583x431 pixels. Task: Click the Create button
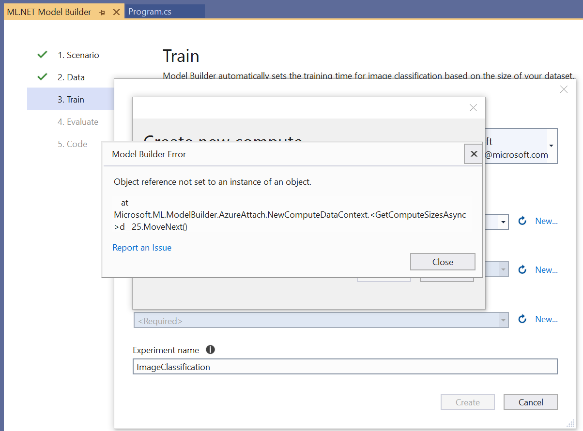tap(467, 401)
